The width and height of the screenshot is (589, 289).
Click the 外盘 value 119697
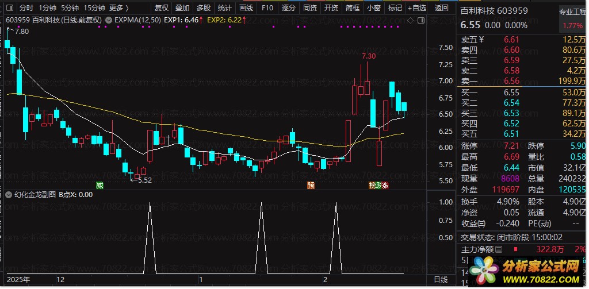(x=506, y=190)
